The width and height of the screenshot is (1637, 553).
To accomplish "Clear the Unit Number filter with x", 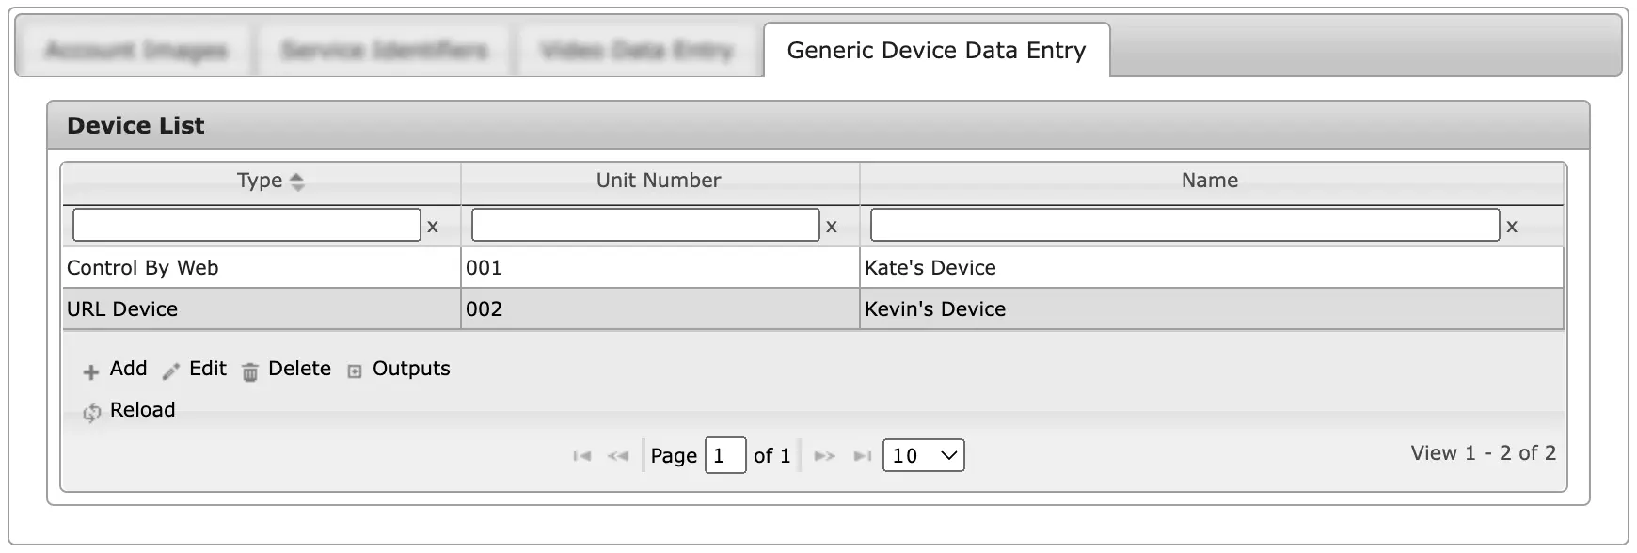I will tap(832, 227).
